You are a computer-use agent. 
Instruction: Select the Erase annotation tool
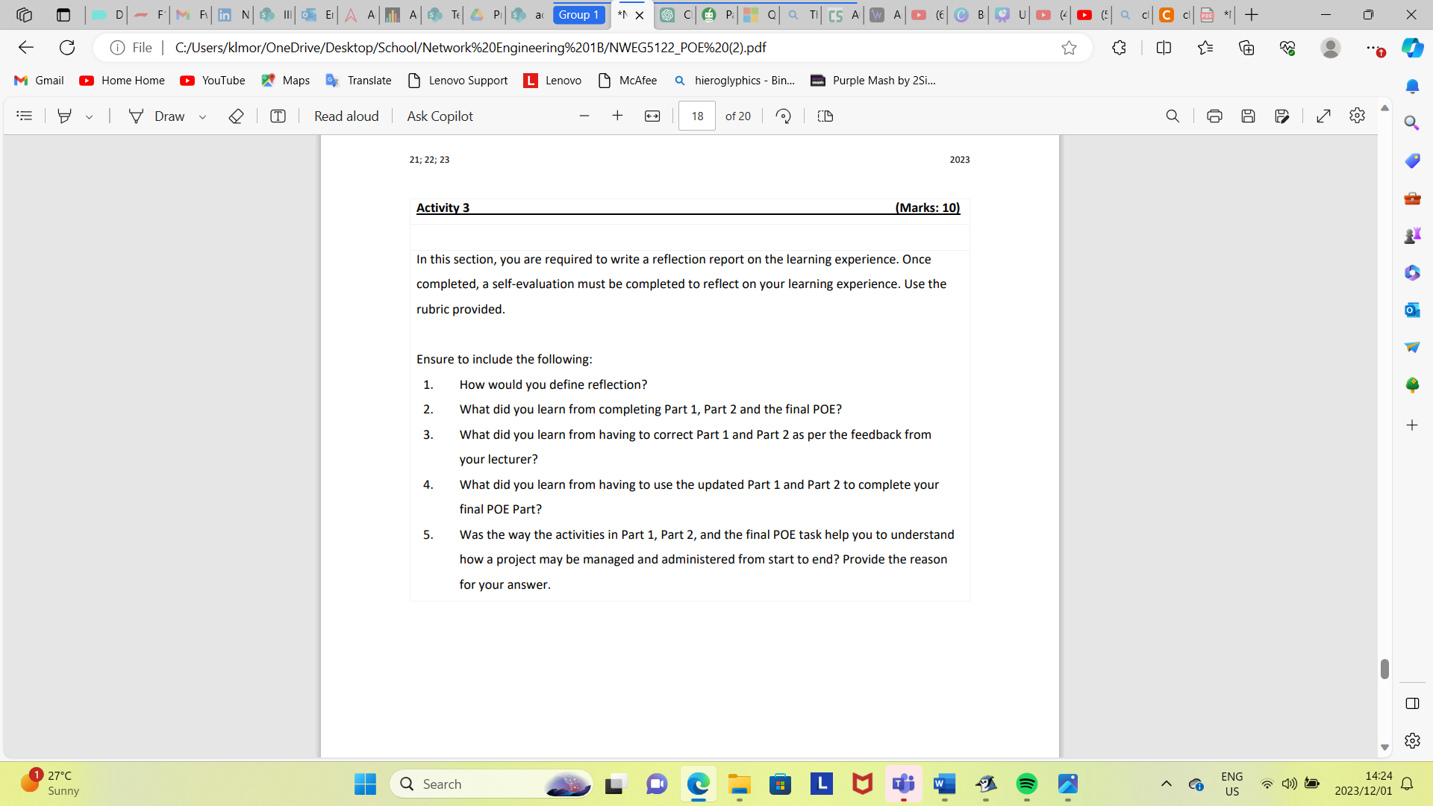click(x=237, y=116)
